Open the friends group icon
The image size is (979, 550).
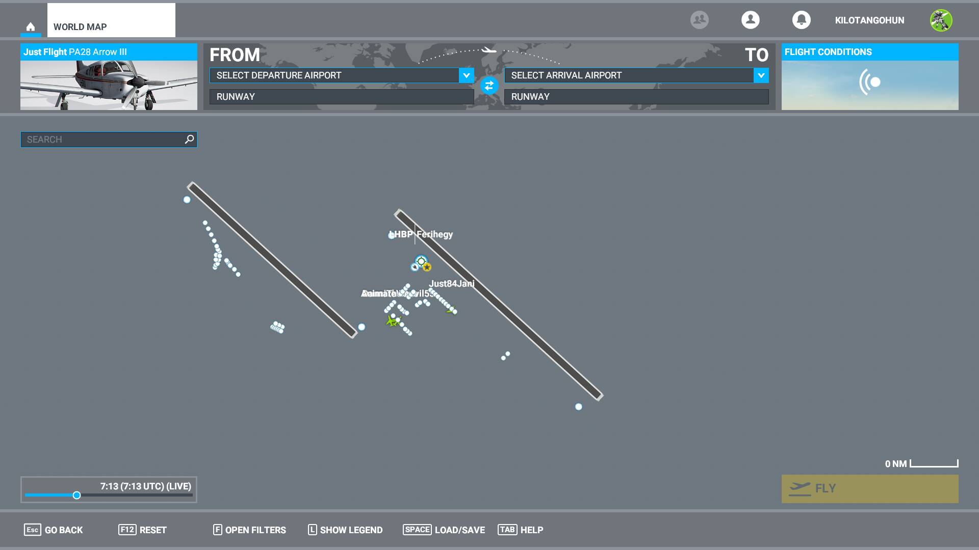[x=699, y=20]
